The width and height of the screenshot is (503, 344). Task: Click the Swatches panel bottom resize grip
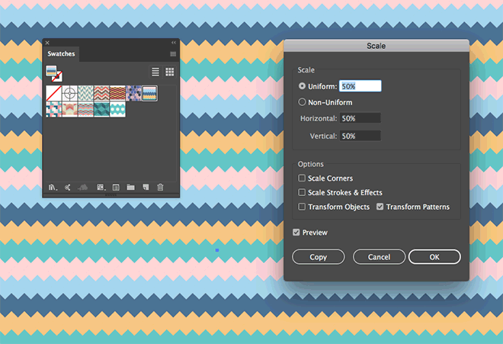coord(111,195)
